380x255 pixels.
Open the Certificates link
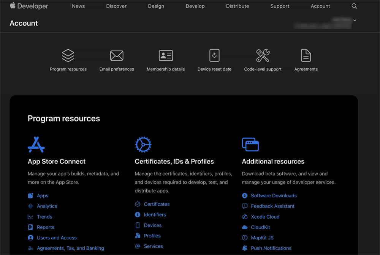pyautogui.click(x=157, y=204)
